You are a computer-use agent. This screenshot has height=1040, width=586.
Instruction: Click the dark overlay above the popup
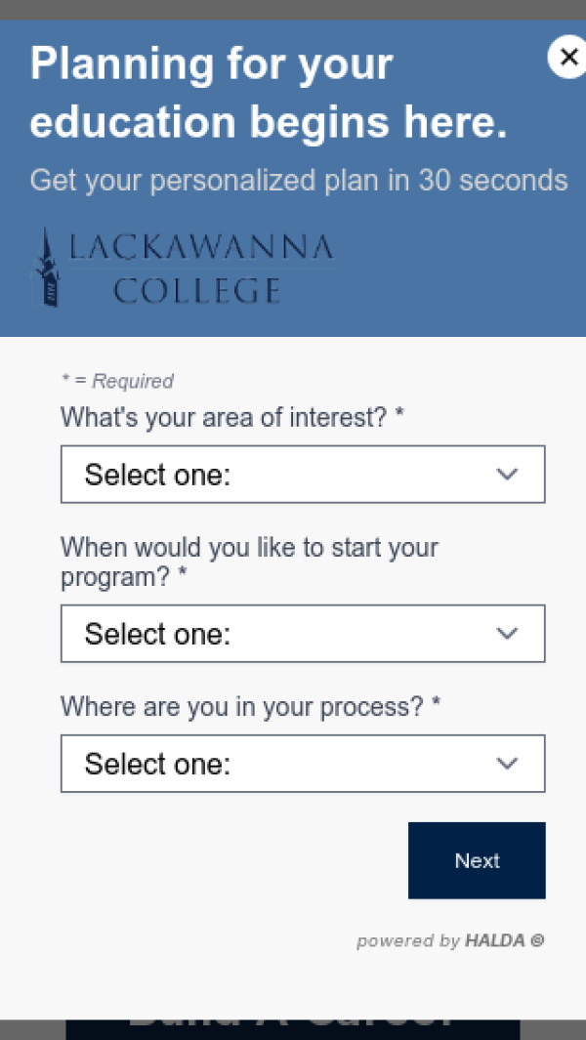point(293,9)
